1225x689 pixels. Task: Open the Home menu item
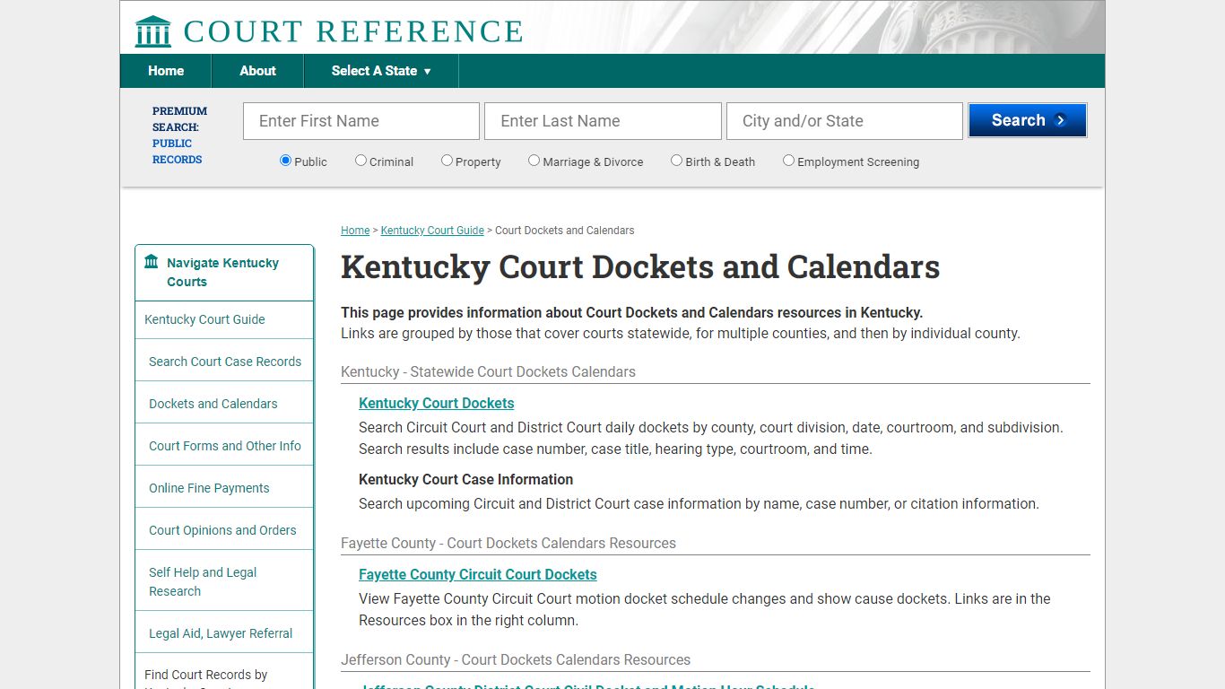tap(165, 71)
